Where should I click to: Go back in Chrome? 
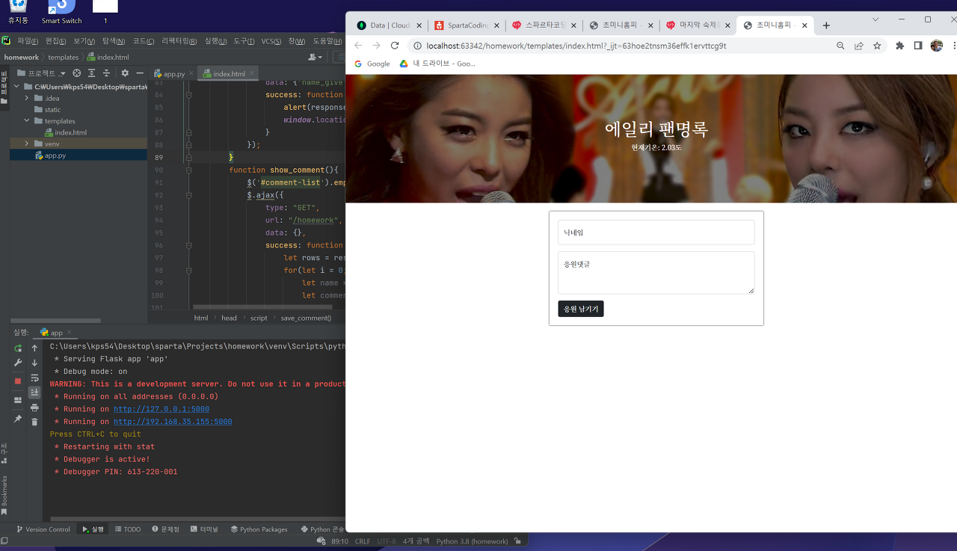358,46
